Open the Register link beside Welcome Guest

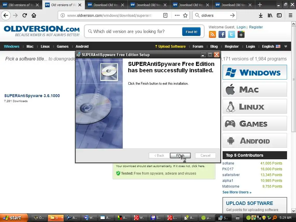click(256, 27)
